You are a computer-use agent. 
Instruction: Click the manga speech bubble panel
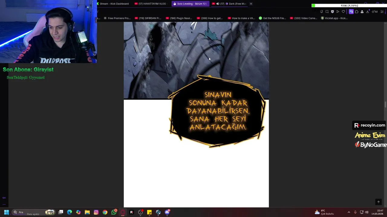[x=217, y=111]
